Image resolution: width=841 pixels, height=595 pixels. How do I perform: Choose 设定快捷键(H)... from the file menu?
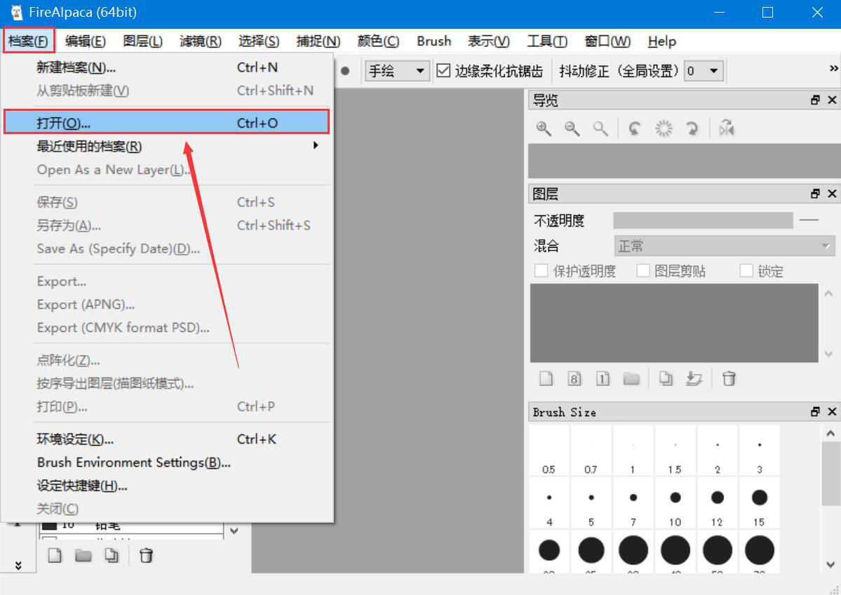[166, 486]
